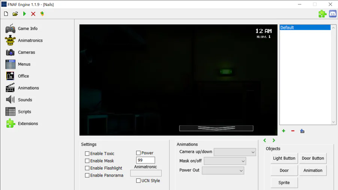The image size is (338, 190).
Task: Open the Camera up/down animation dropdown
Action: [x=235, y=152]
